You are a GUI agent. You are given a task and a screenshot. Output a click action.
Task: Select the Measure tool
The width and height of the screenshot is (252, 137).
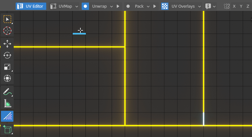click(x=7, y=103)
